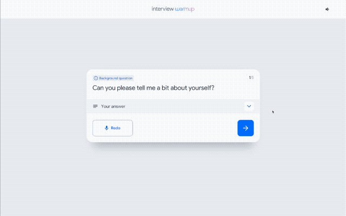Click the microphone icon in Redo button

[x=107, y=128]
